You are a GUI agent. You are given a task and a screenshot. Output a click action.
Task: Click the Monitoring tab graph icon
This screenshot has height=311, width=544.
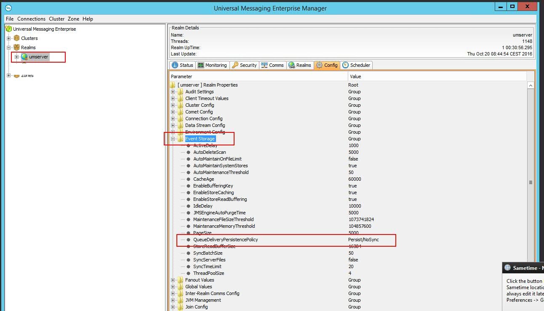201,65
